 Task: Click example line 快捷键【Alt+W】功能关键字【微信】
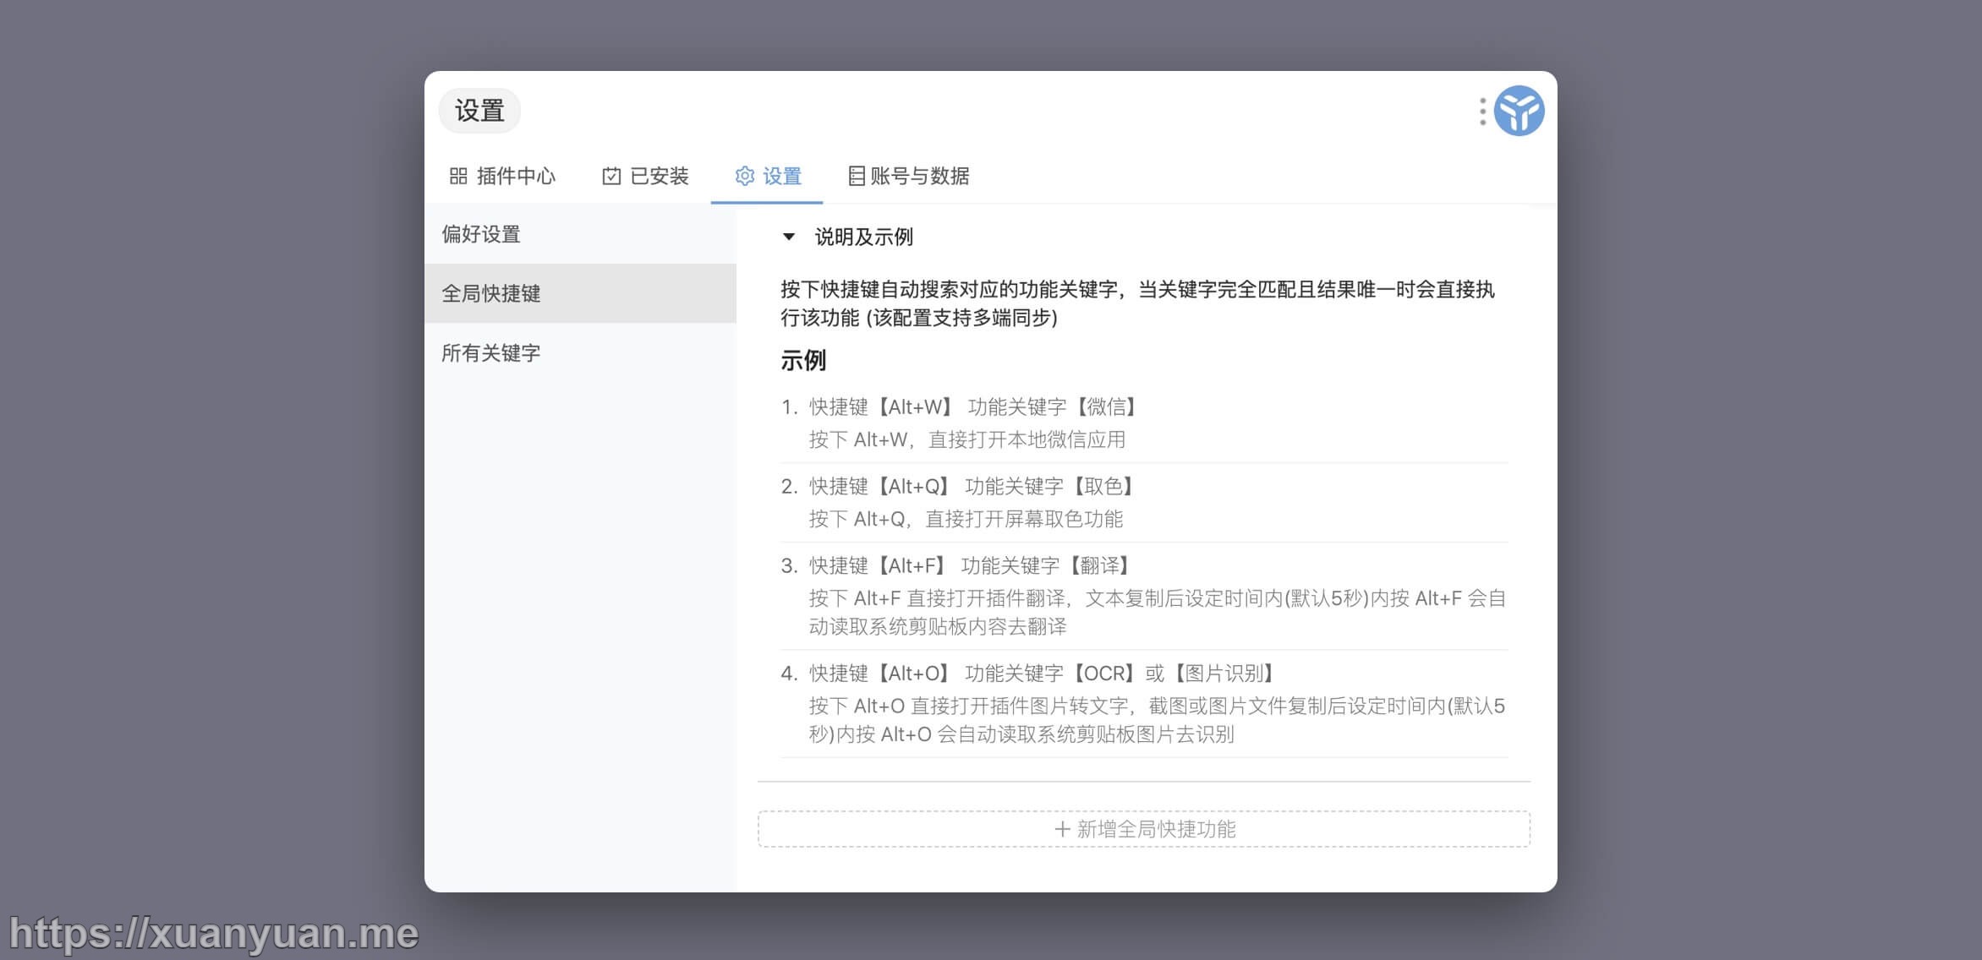[972, 407]
